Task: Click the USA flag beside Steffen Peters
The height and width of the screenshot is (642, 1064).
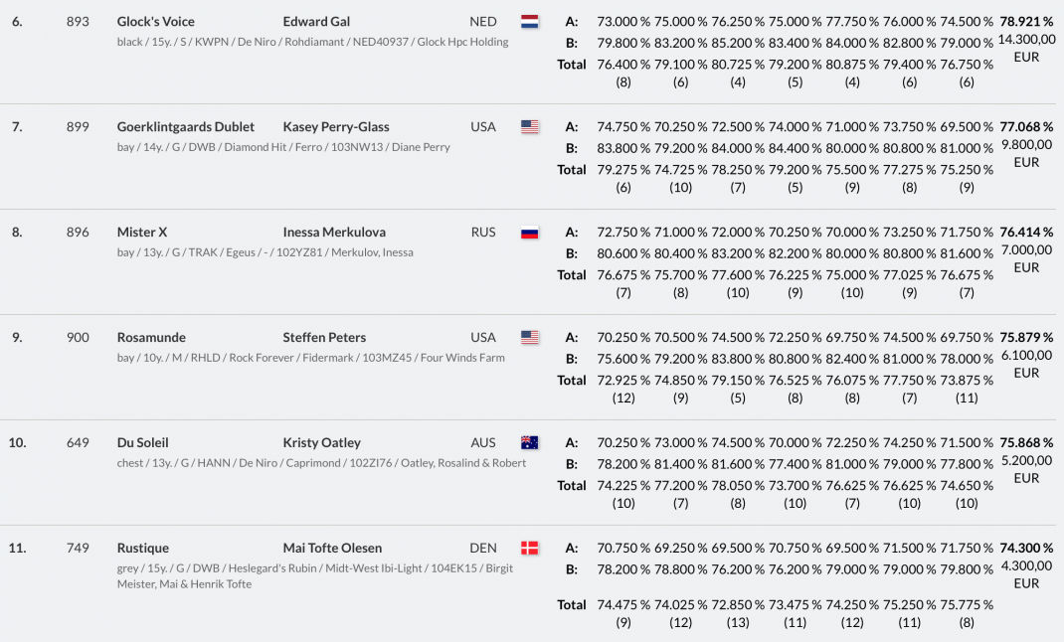Action: coord(530,337)
